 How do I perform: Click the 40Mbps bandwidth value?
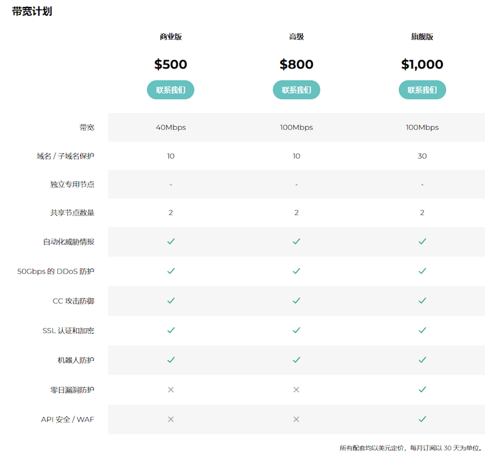[171, 127]
